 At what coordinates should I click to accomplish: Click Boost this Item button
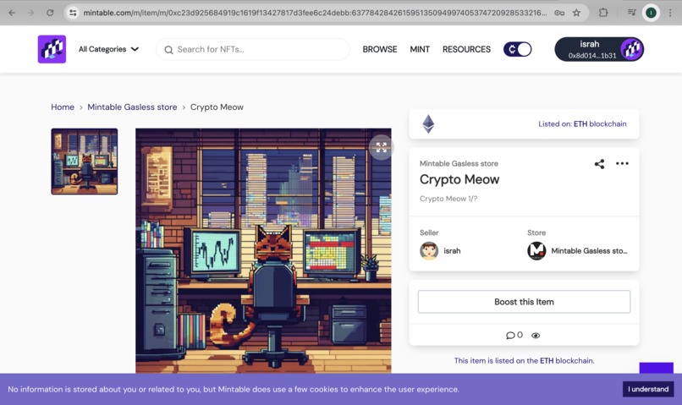click(524, 302)
